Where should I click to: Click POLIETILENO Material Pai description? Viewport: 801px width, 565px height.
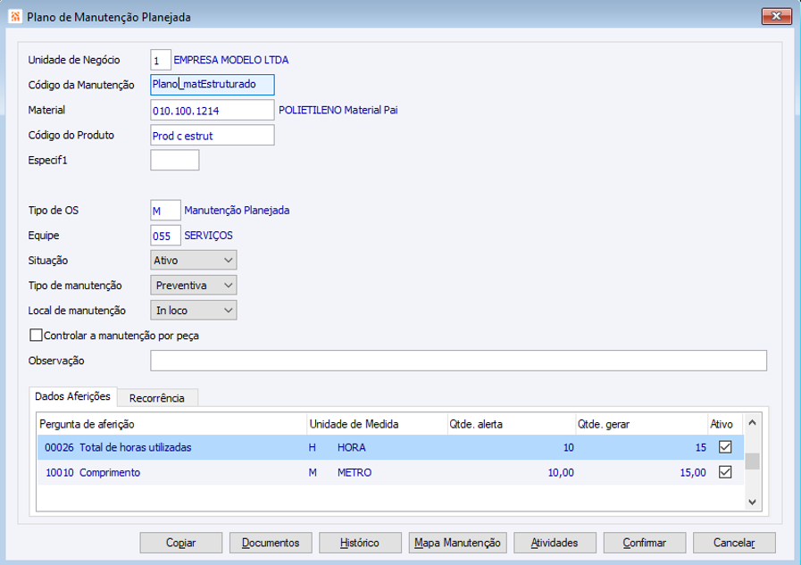pos(338,110)
